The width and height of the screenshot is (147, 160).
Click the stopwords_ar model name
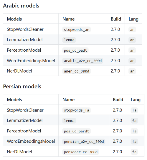(77, 29)
